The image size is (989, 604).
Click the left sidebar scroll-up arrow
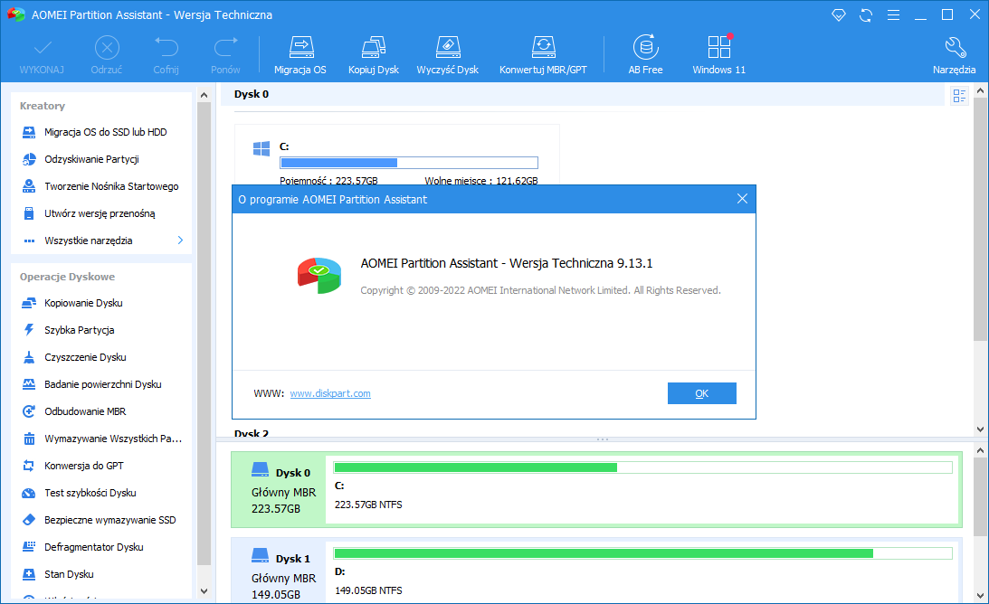coord(204,95)
